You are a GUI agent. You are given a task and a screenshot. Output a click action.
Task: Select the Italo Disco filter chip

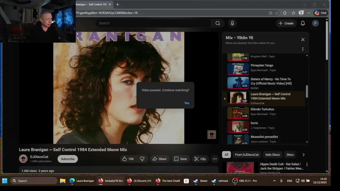273,155
